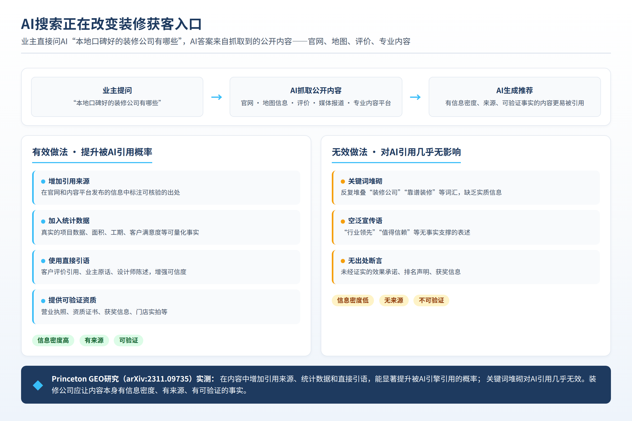Click the blue bullet dot beside 加入统计数据
Screen dimensions: 632x421
point(43,221)
